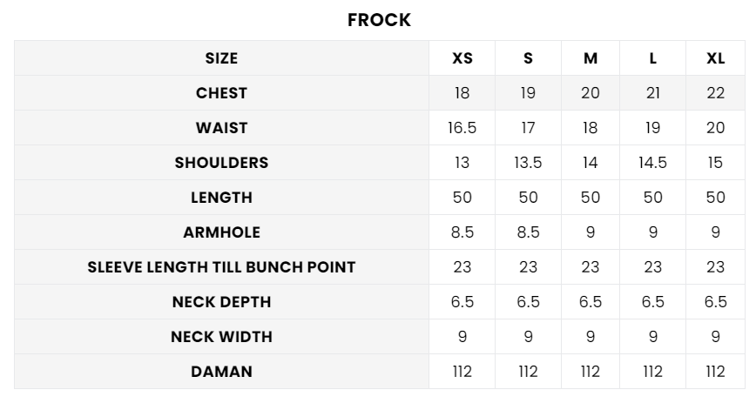Click the WAIST row label

221,128
